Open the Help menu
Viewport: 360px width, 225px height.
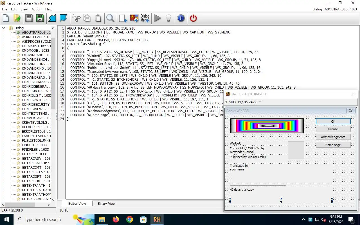tap(49, 9)
